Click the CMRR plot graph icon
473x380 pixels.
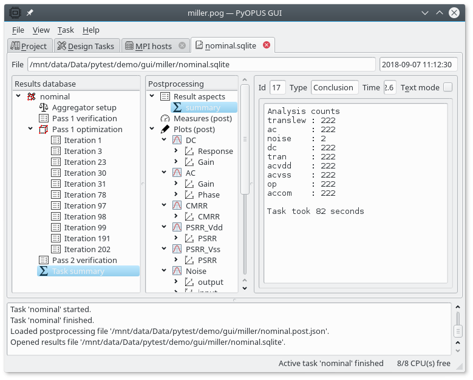177,205
